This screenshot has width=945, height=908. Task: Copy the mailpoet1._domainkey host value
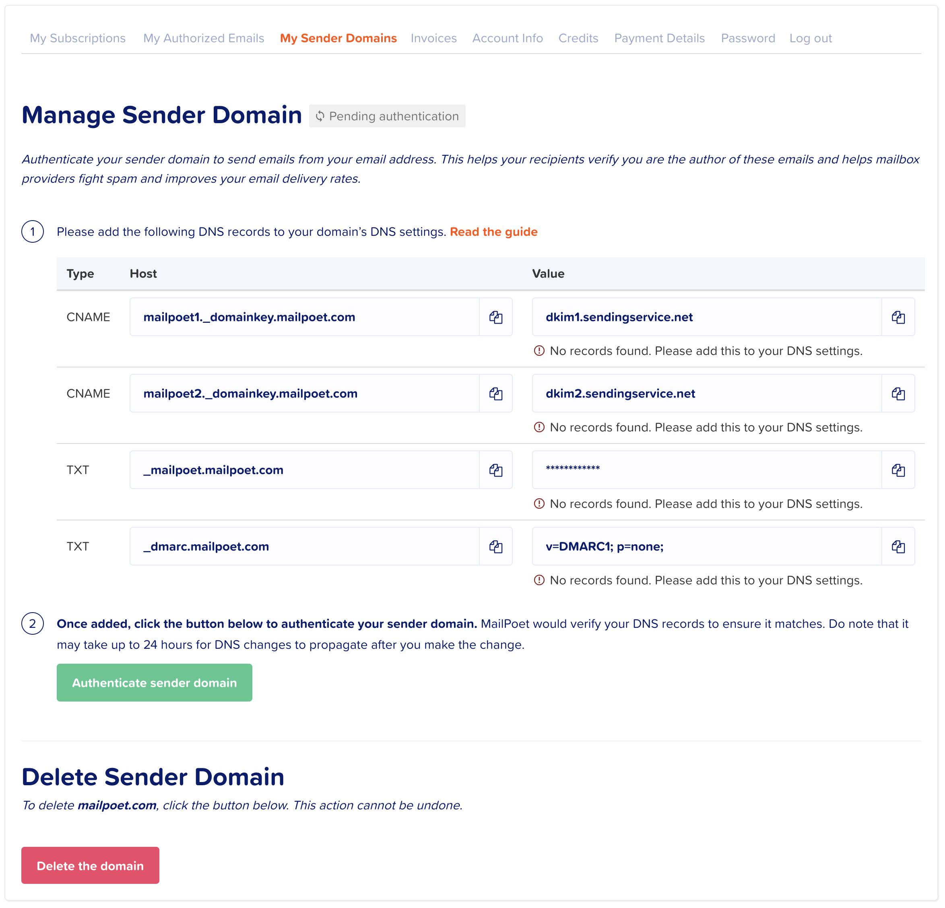click(x=496, y=317)
